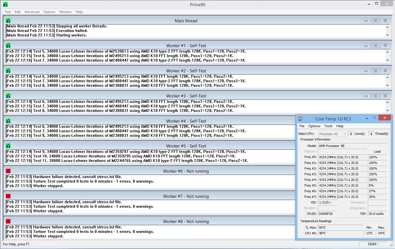
Task: Click the Worker #4 window icon
Action: (x=8, y=121)
